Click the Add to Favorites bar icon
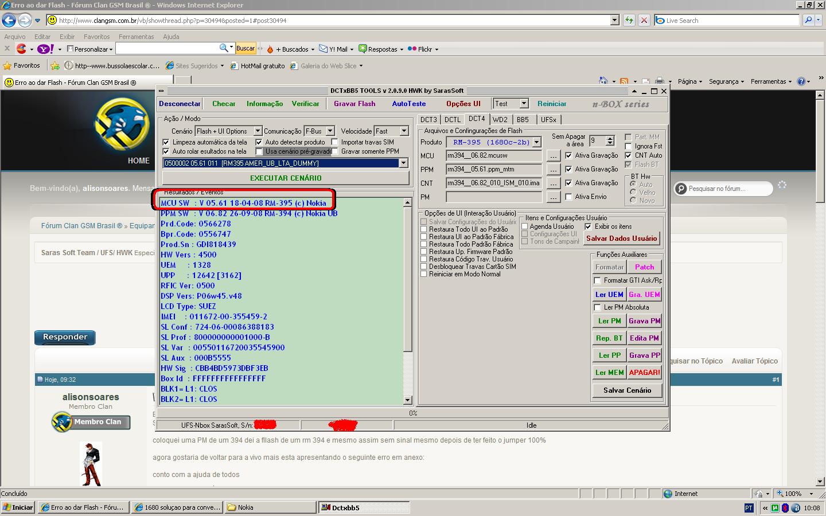826x516 pixels. click(x=55, y=65)
